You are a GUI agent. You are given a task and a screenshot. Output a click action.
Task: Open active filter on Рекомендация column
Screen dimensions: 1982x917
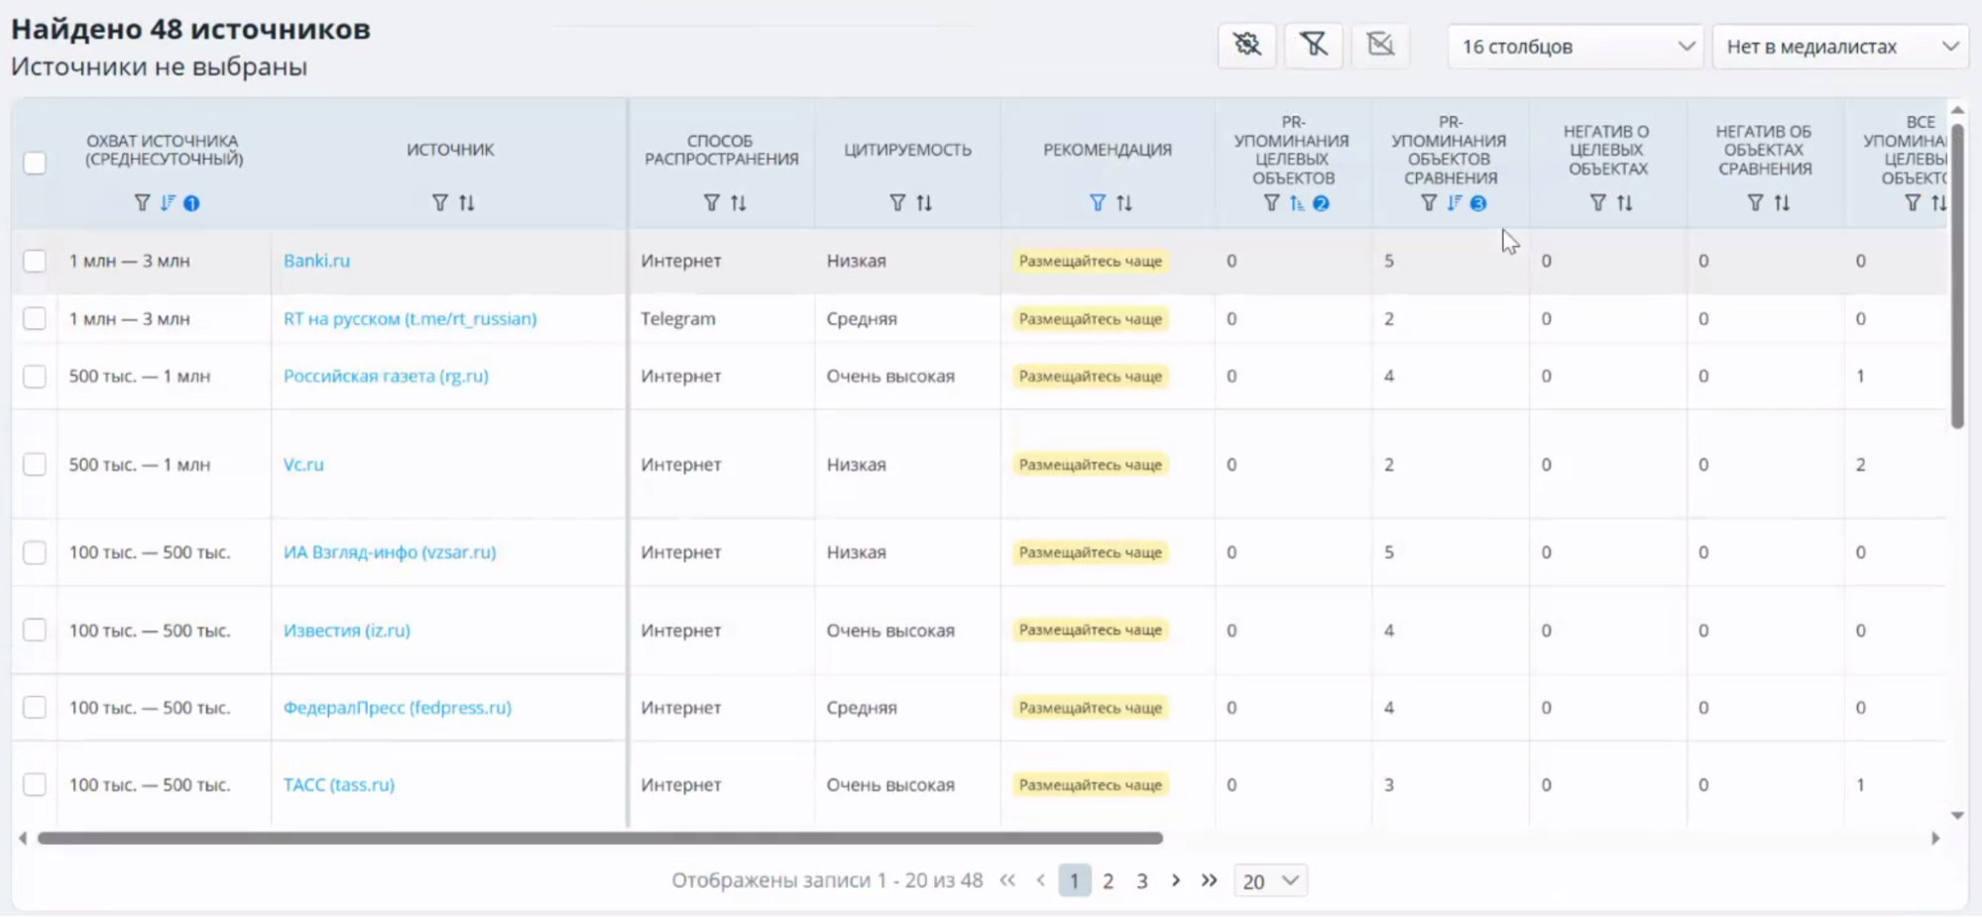pos(1097,203)
